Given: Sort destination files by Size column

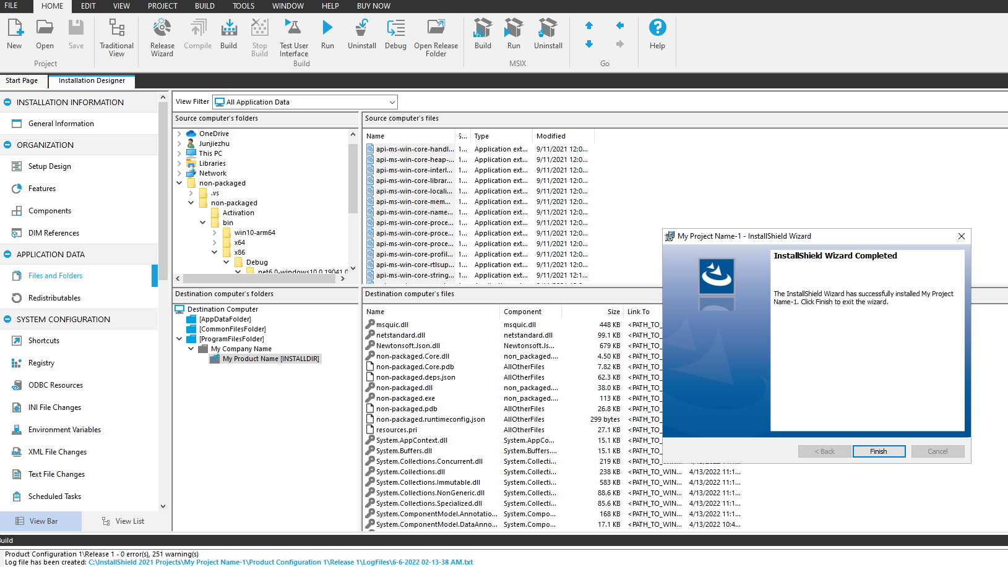Looking at the screenshot, I should [592, 312].
